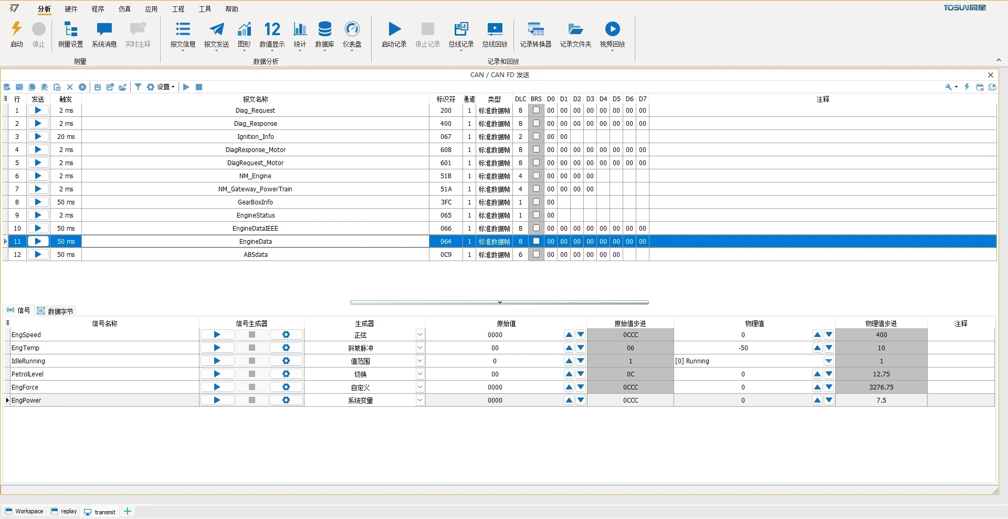Image resolution: width=1008 pixels, height=519 pixels.
Task: Expand generator dropdown for EngSpeed signal
Action: click(x=419, y=334)
